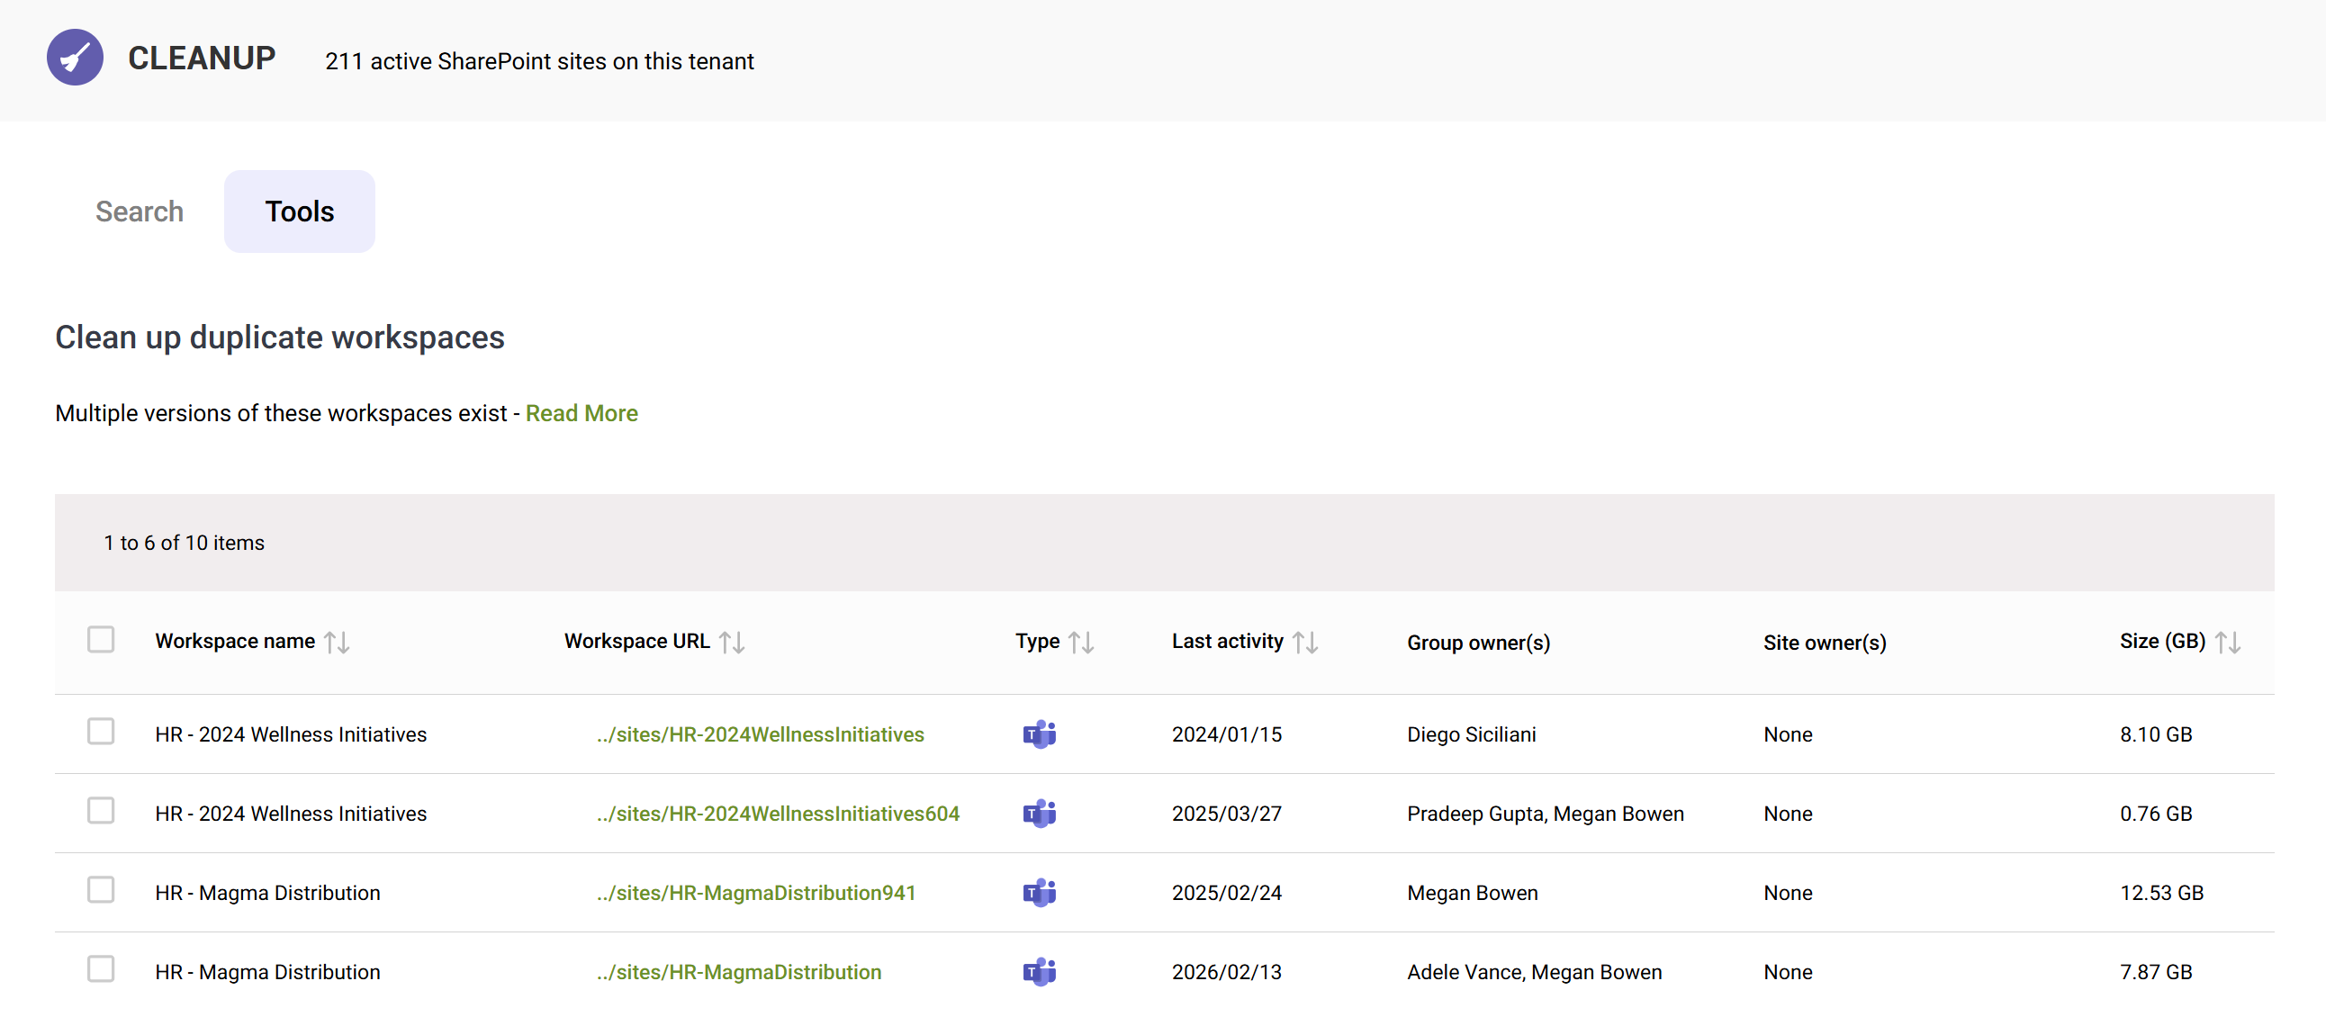The image size is (2326, 1026).
Task: Sort table by Type arrows icon
Action: click(1081, 643)
